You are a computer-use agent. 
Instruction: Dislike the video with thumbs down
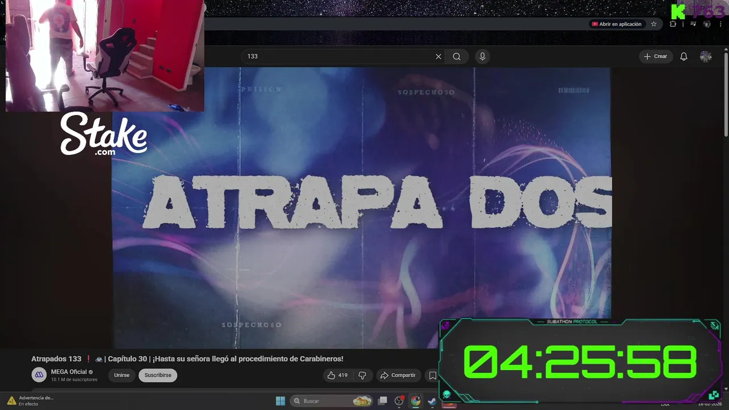[x=362, y=375]
